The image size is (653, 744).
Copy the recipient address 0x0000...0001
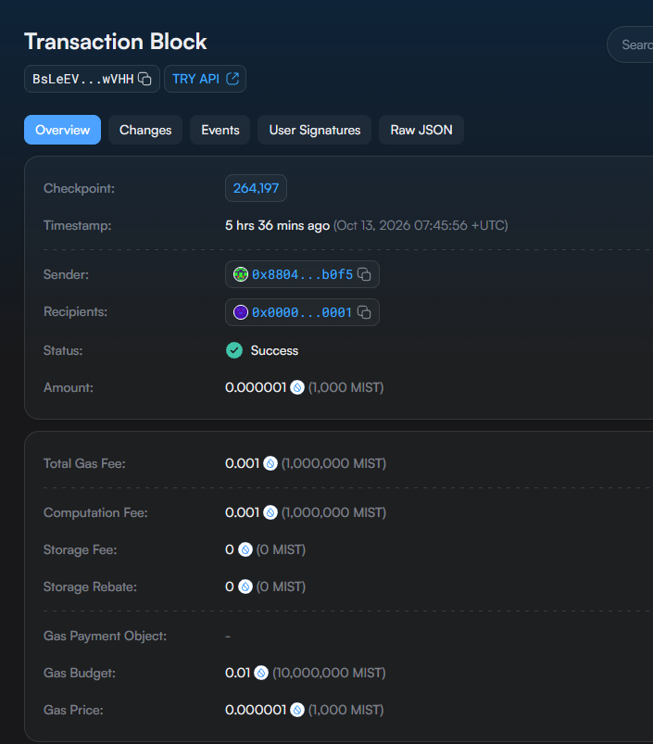[364, 312]
